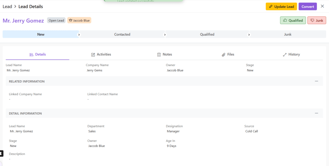Click the Activities edit icon

coord(93,55)
